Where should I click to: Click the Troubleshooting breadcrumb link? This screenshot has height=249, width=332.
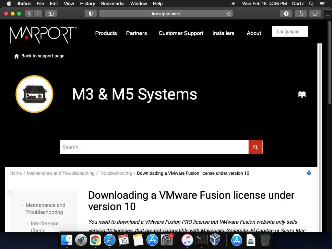(116, 173)
